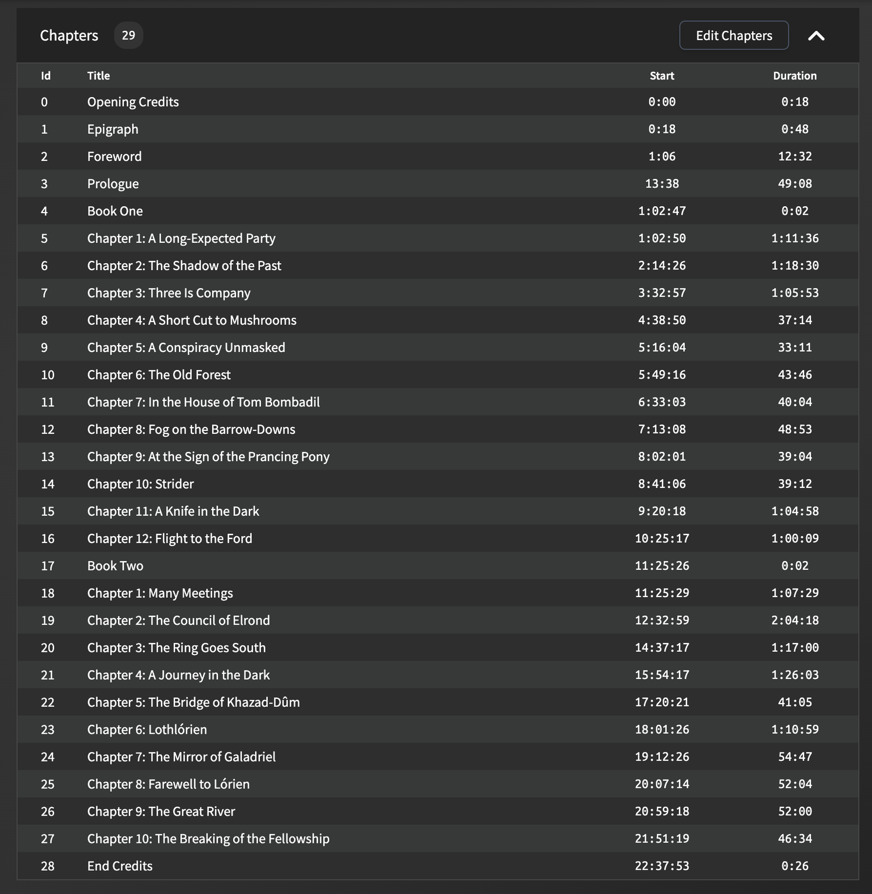The image size is (872, 894).
Task: Collapse the Chapters panel via the chevron
Action: 816,35
